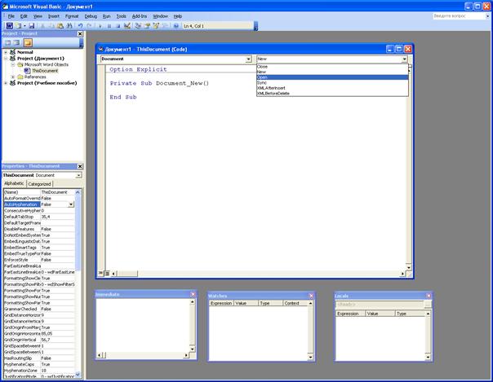
Task: Close the Watches window
Action: pyautogui.click(x=311, y=296)
